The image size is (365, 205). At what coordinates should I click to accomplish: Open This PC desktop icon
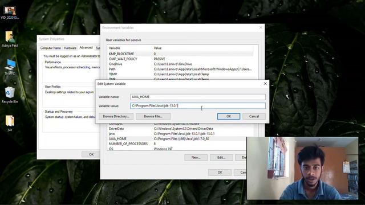(10, 67)
